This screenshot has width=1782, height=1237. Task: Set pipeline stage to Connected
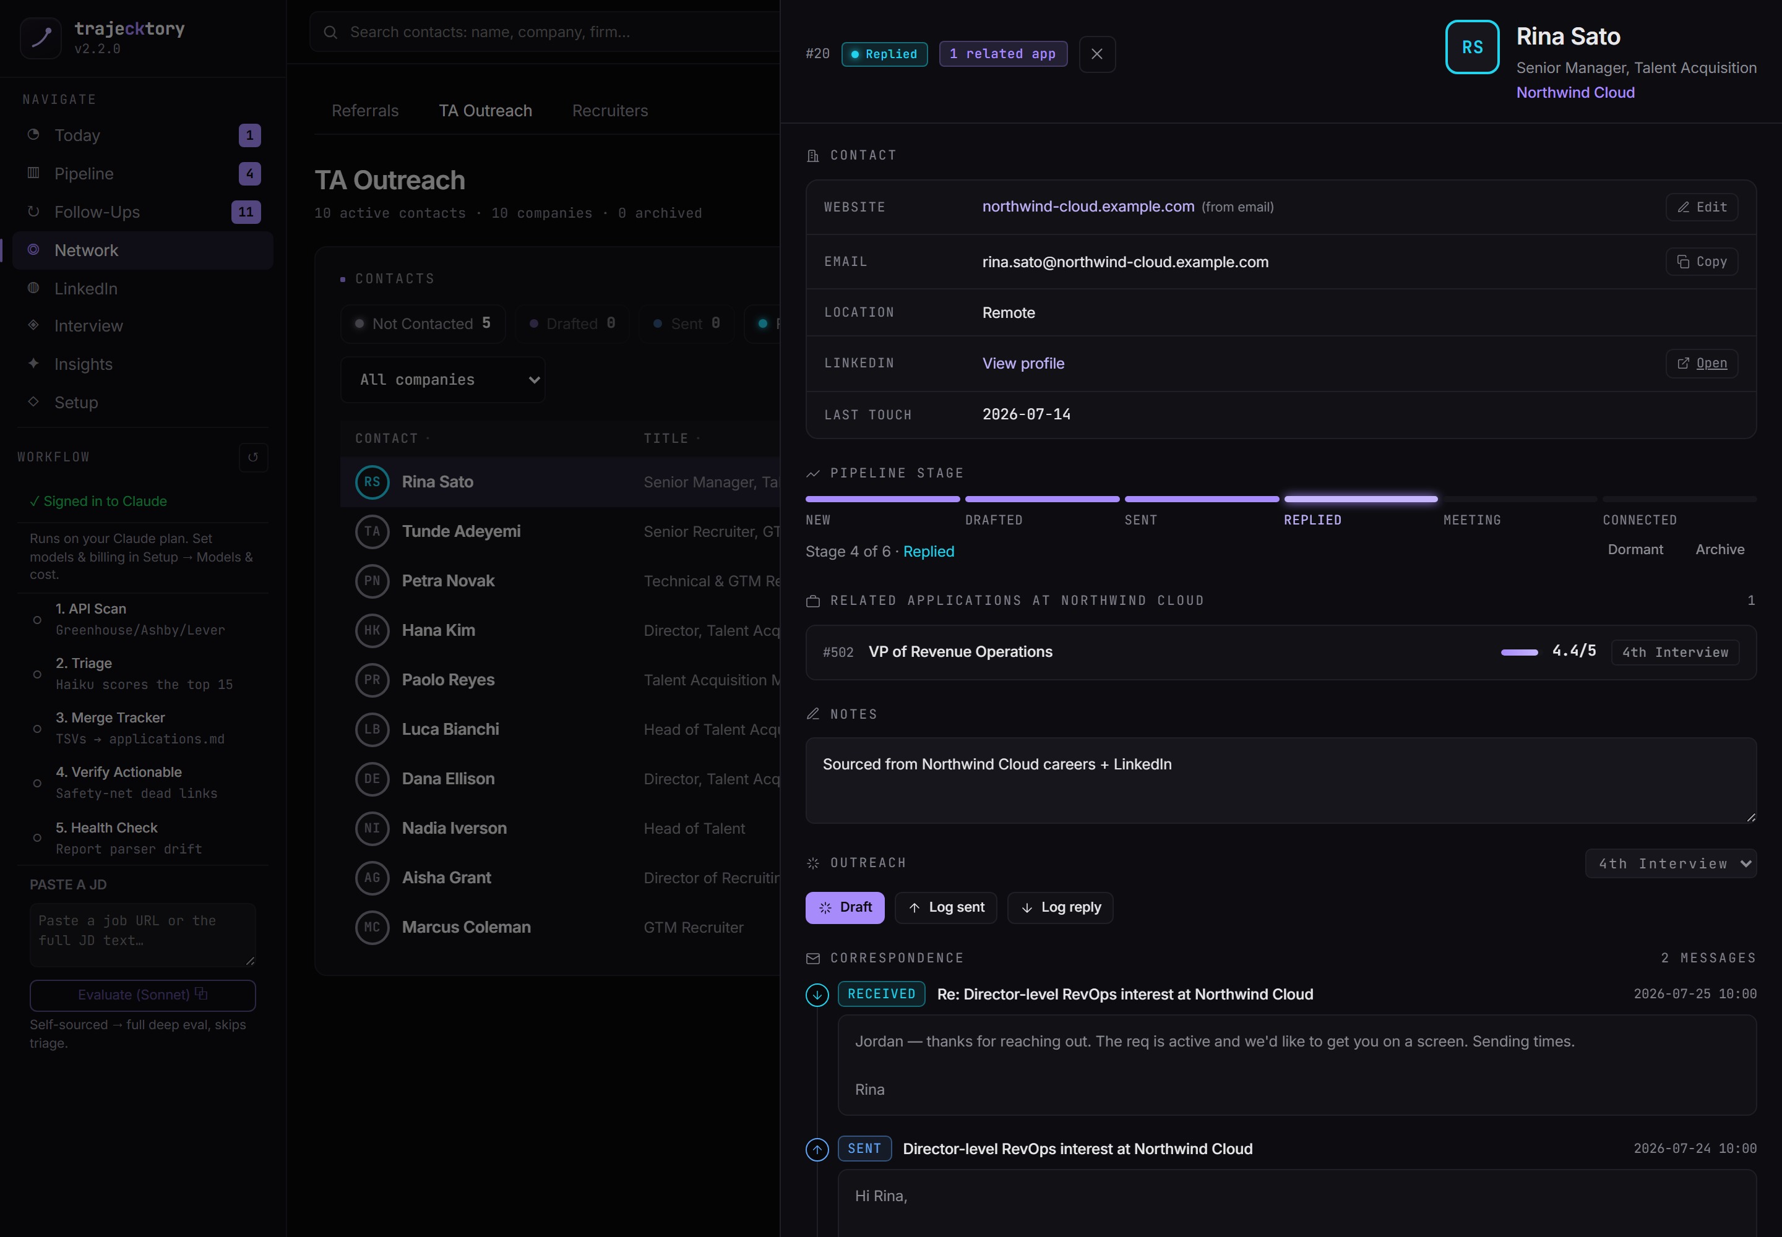(1679, 511)
